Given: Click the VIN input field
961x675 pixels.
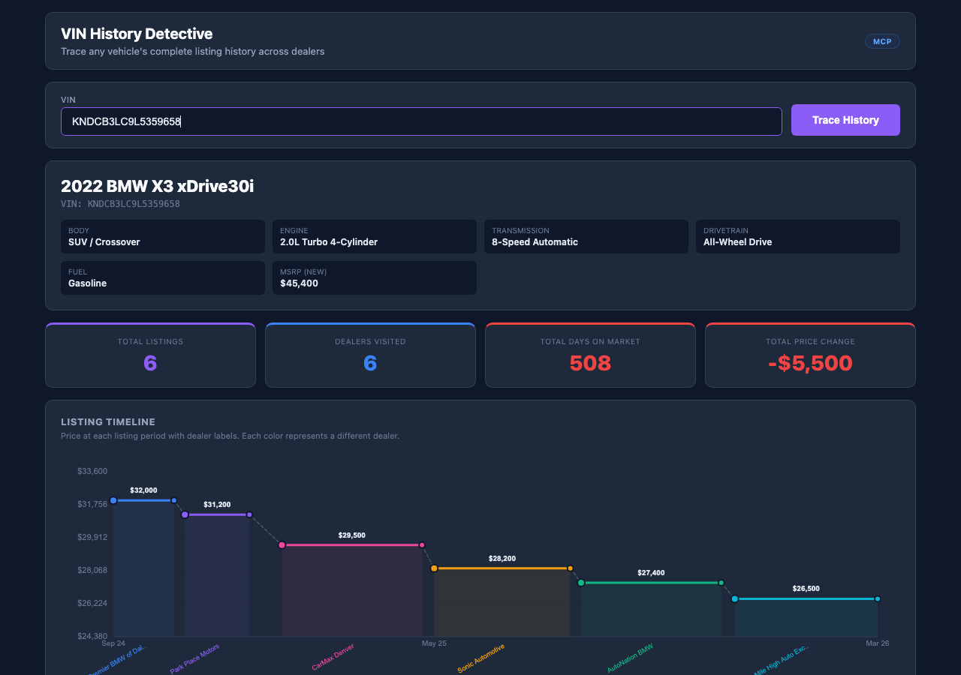Looking at the screenshot, I should 421,121.
